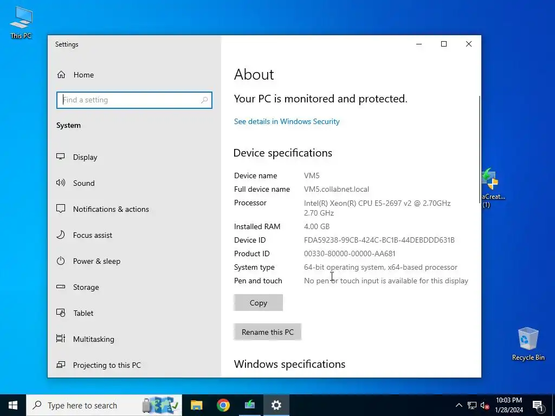This screenshot has width=555, height=416.
Task: Open the notification center icon
Action: point(537,405)
